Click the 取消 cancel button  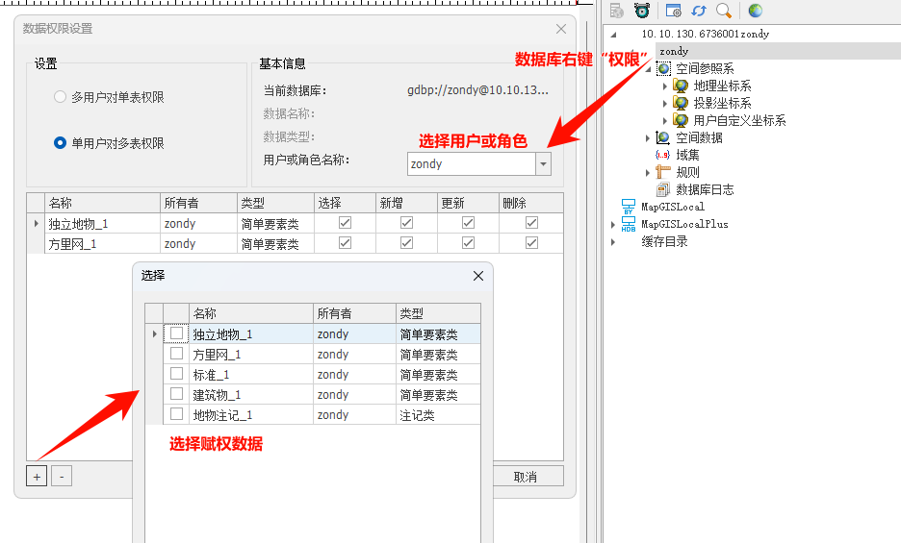[x=525, y=477]
